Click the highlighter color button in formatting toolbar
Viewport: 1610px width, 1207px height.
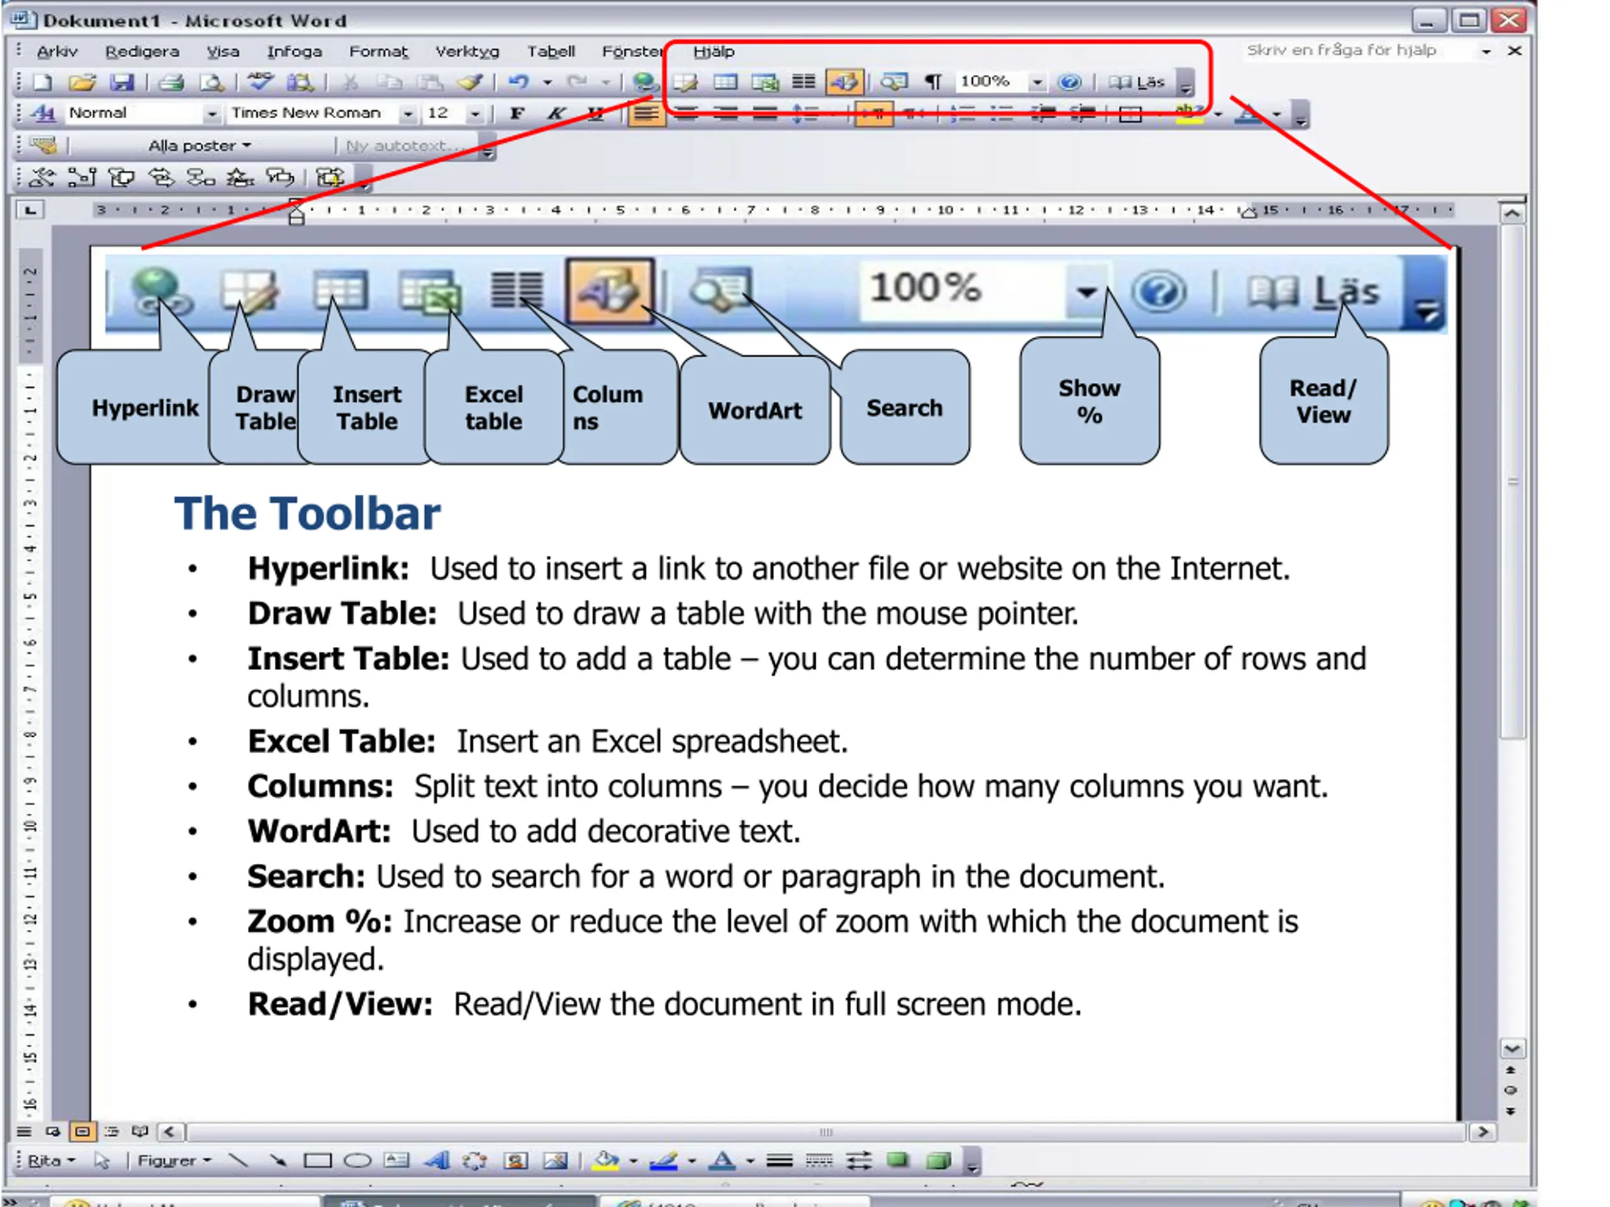[x=1189, y=114]
